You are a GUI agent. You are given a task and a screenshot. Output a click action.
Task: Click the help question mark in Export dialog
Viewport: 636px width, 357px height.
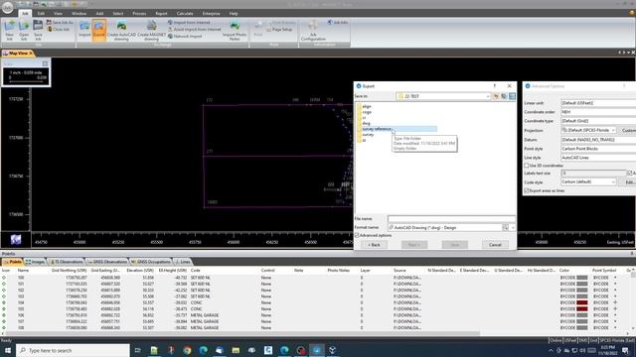(495, 86)
